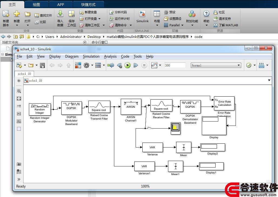Switch to the APP ribbon tab
Screen dimensions: 278x197
[x=61, y=5]
